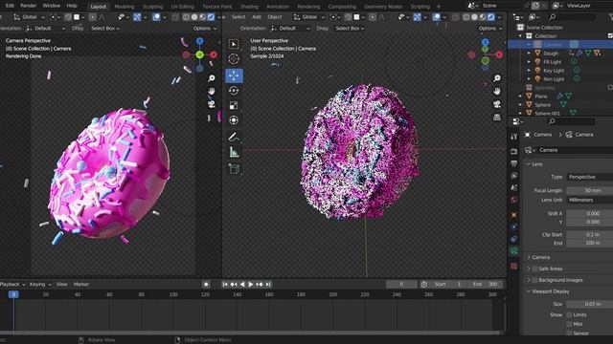613x344 pixels.
Task: Open the camera Type Perspective dropdown
Action: tap(590, 177)
